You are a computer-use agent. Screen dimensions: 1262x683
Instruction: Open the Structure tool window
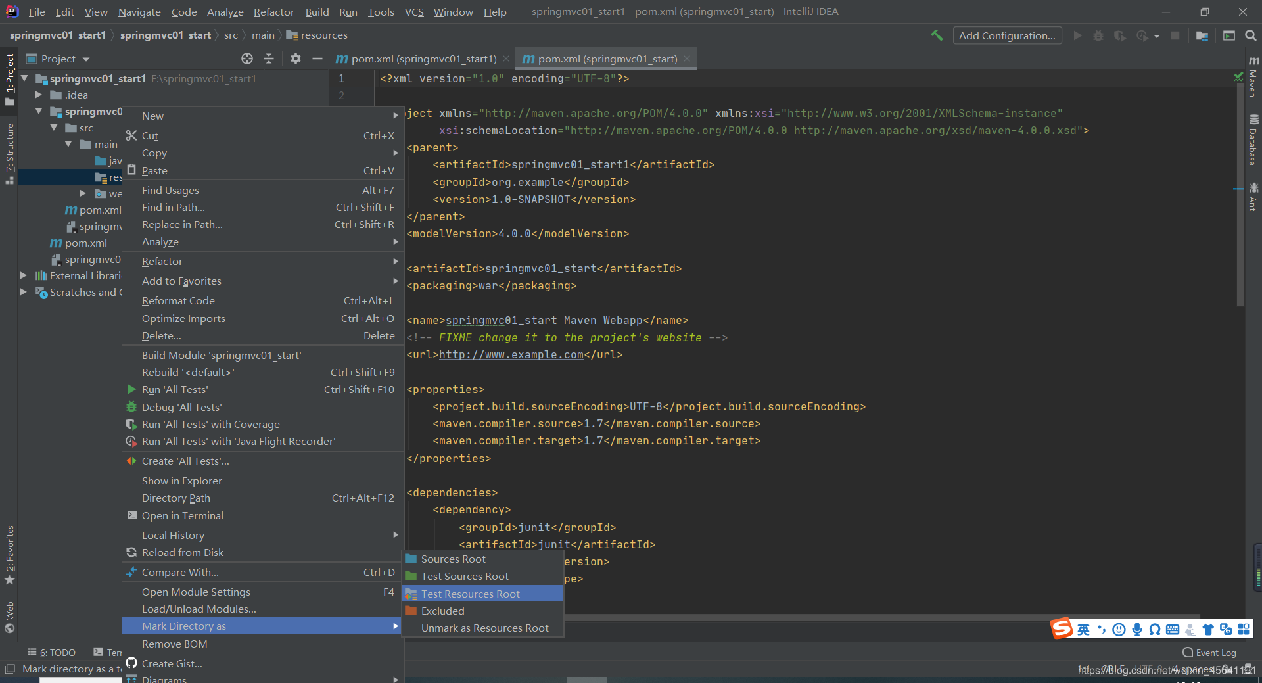tap(10, 153)
